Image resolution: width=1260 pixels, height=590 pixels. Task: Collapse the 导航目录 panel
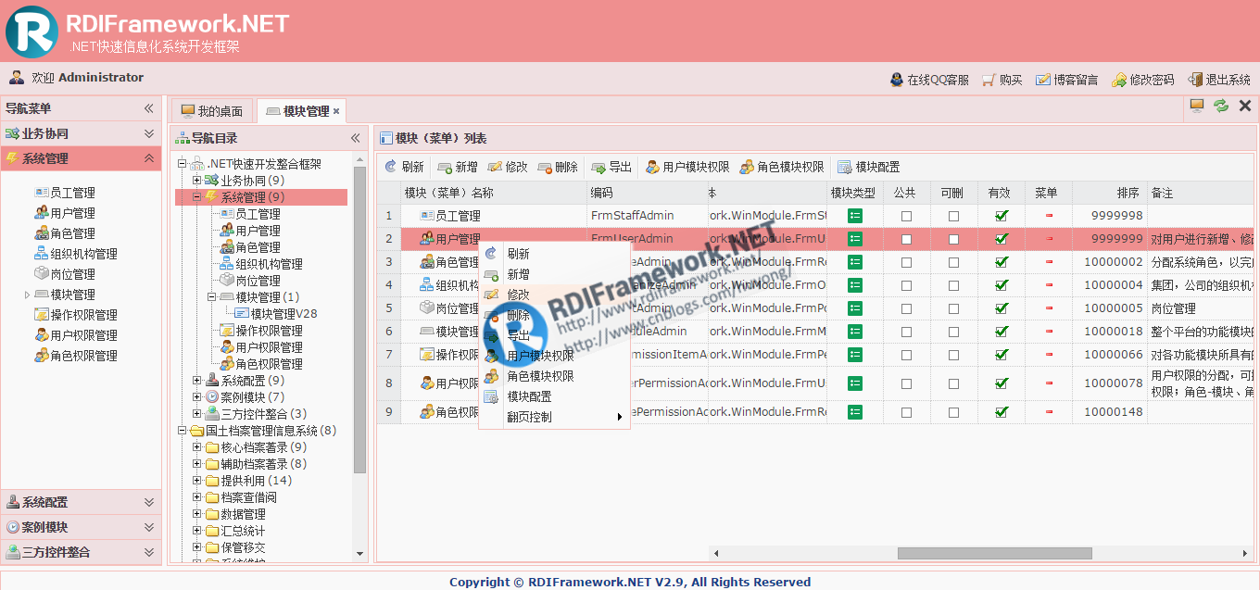355,138
